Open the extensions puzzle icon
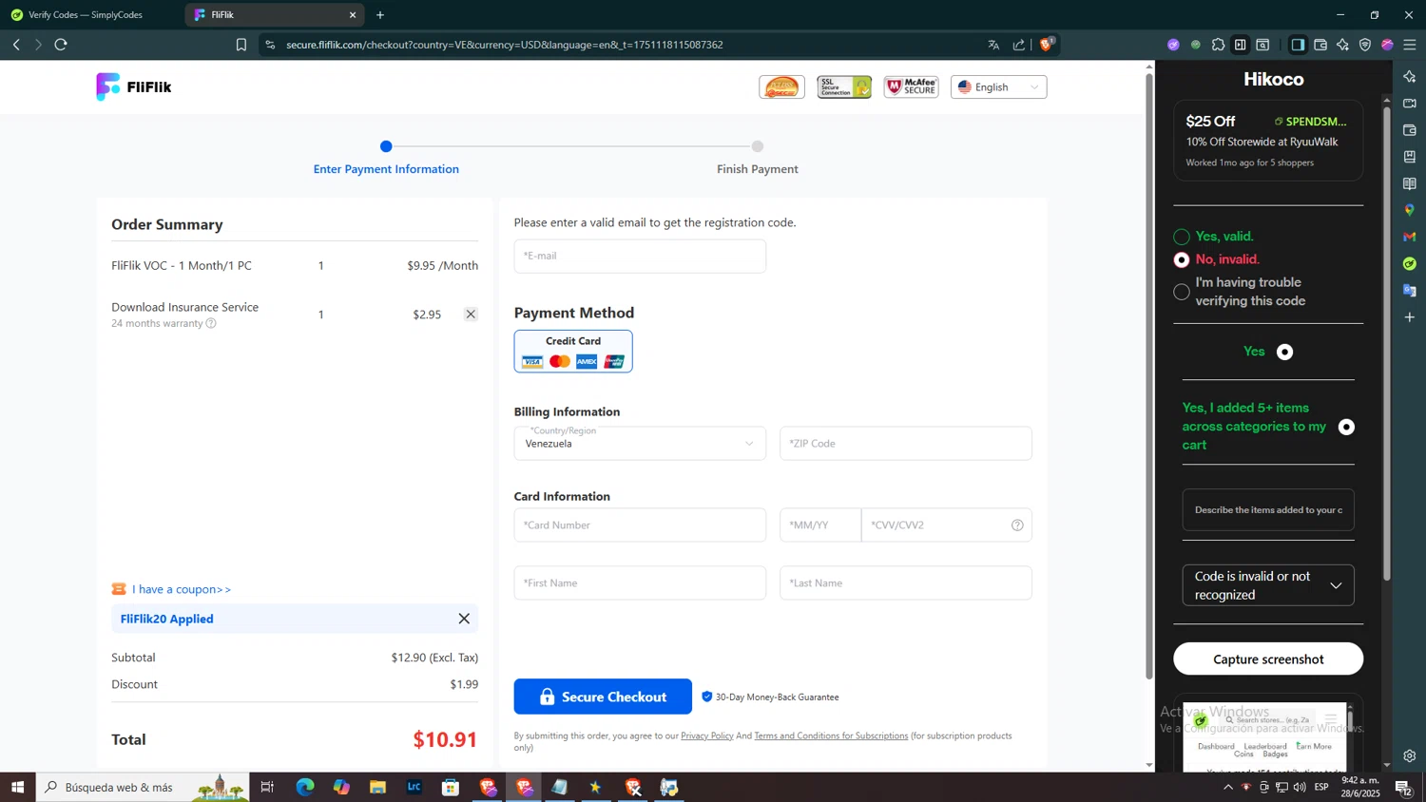Image resolution: width=1426 pixels, height=802 pixels. point(1218,45)
